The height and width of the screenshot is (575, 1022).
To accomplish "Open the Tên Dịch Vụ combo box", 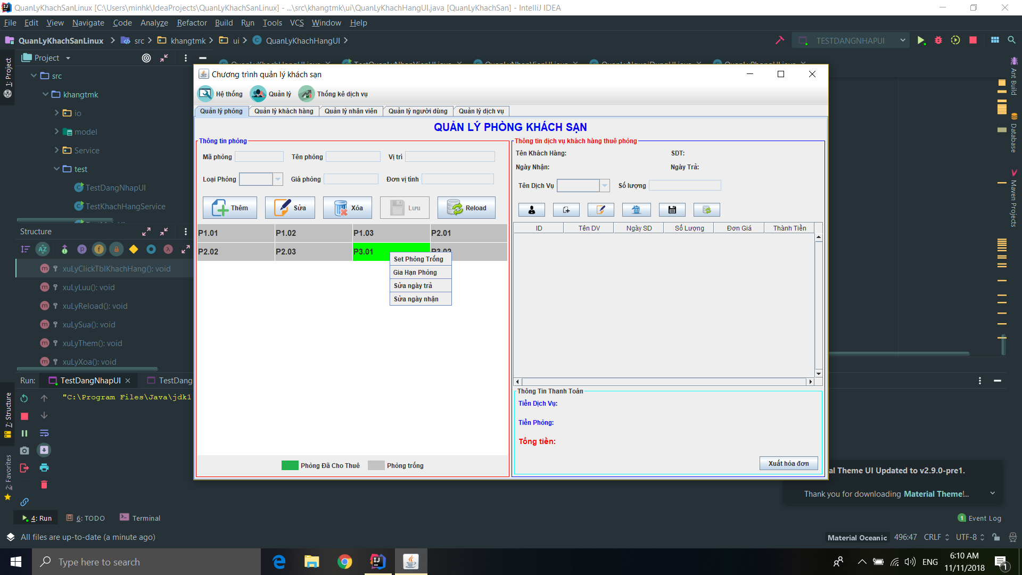I will click(x=604, y=185).
